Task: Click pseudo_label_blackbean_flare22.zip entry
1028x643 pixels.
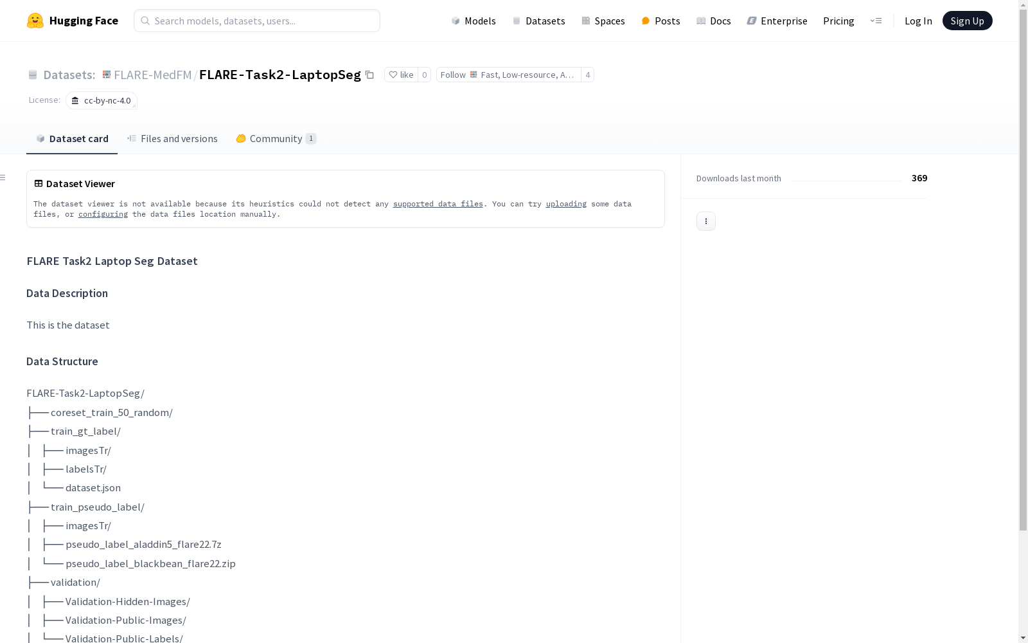Action: pos(150,563)
